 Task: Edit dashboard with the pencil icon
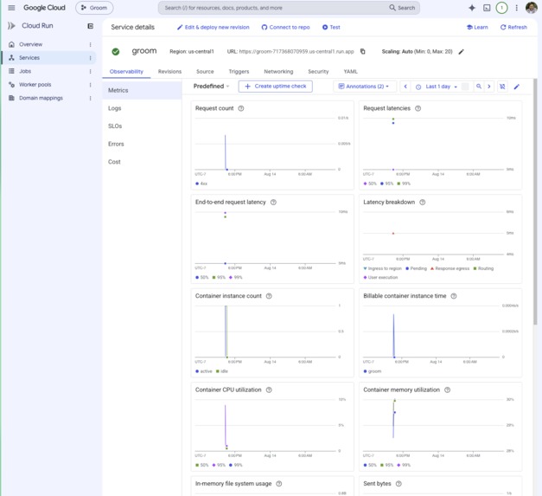pyautogui.click(x=517, y=87)
